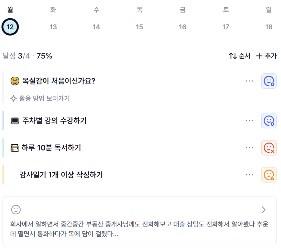Toggle status face for 주차별 강의 수강하기
281x250 pixels.
(x=269, y=121)
